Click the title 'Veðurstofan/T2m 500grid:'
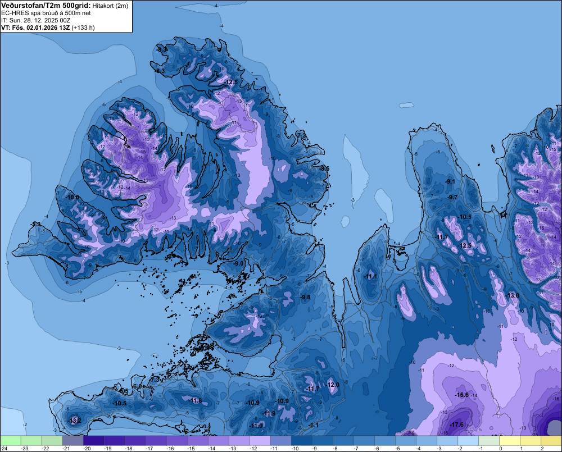The image size is (562, 452). click(46, 6)
